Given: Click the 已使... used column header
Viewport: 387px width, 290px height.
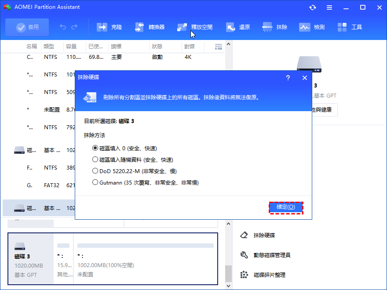Looking at the screenshot, I should pyautogui.click(x=96, y=47).
